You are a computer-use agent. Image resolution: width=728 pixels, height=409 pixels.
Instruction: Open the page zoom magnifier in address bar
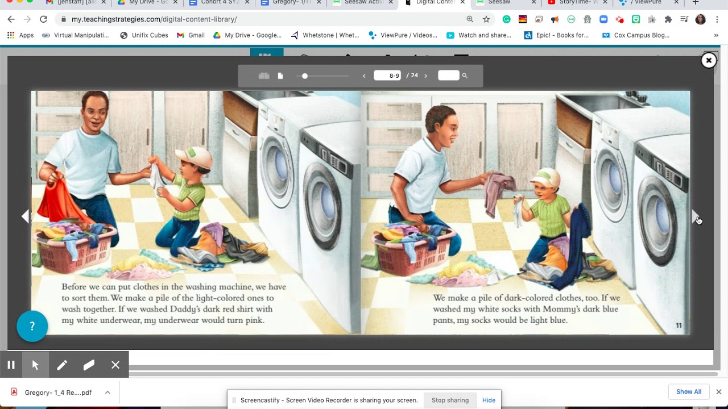470,19
